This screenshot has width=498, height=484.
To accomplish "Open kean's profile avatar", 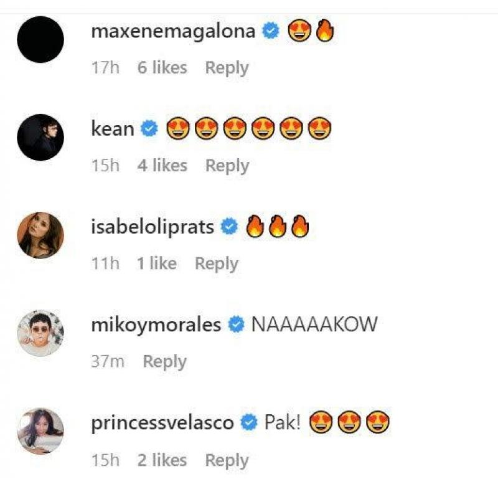I will [x=40, y=137].
